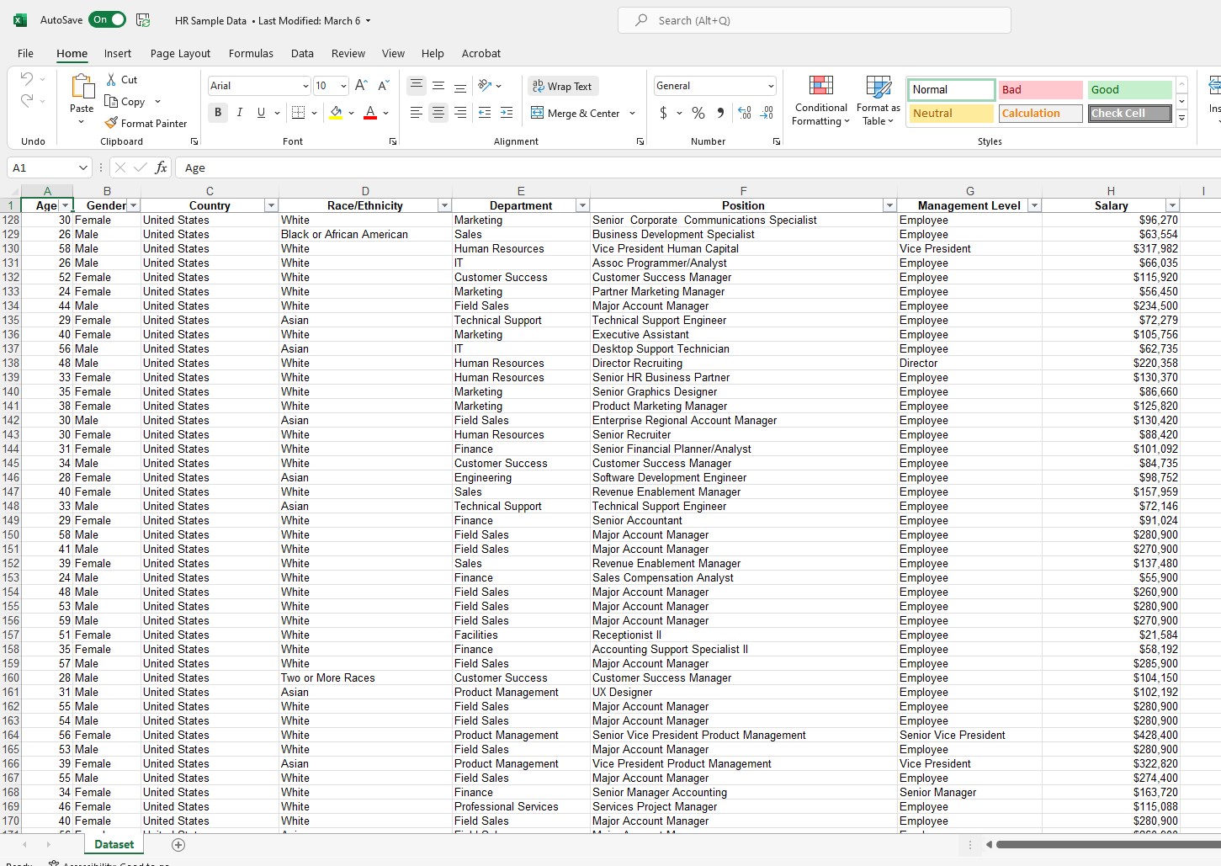Enable Wrap Text
Image resolution: width=1221 pixels, height=866 pixels.
[x=562, y=86]
